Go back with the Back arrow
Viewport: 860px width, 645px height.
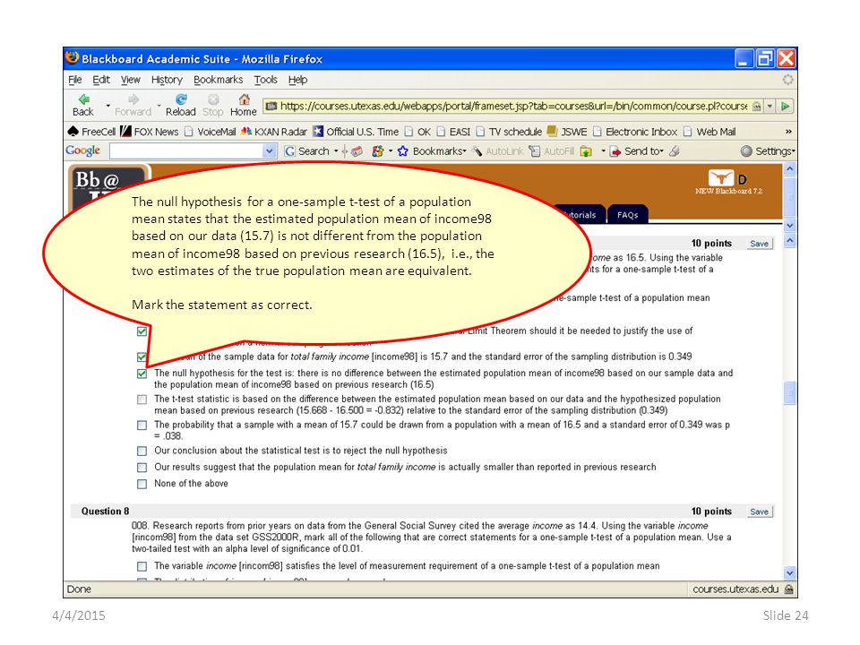(x=83, y=105)
